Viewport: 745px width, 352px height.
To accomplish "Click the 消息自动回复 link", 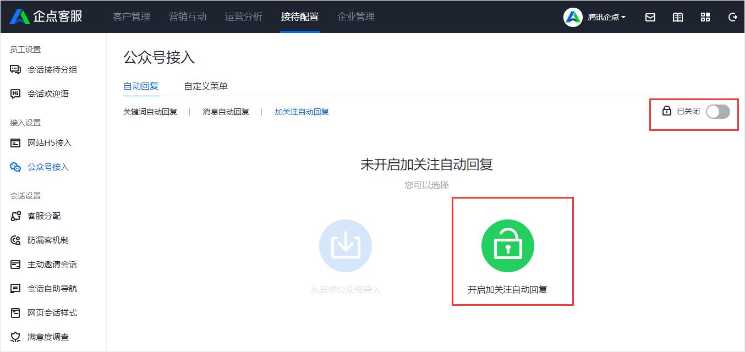I will [226, 111].
